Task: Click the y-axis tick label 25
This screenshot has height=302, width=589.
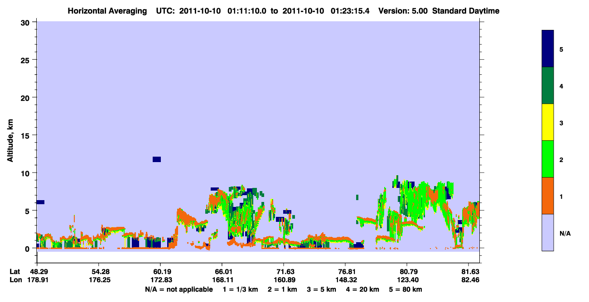Action: (x=26, y=60)
